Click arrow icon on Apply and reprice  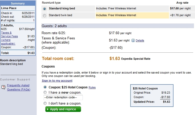(48, 109)
